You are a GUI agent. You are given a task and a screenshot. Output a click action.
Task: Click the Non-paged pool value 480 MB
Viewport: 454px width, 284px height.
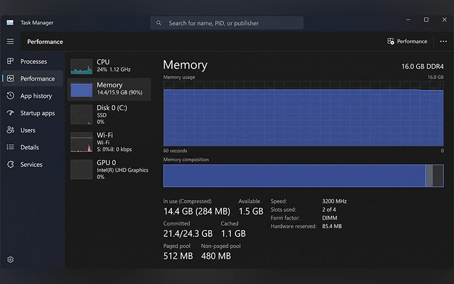coord(216,256)
